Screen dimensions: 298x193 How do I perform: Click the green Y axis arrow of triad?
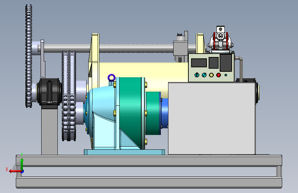point(22,164)
